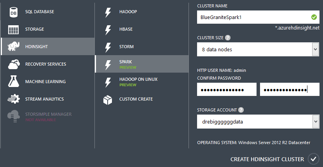
Task: Click the Recovery Services cloud icon
Action: (x=14, y=64)
